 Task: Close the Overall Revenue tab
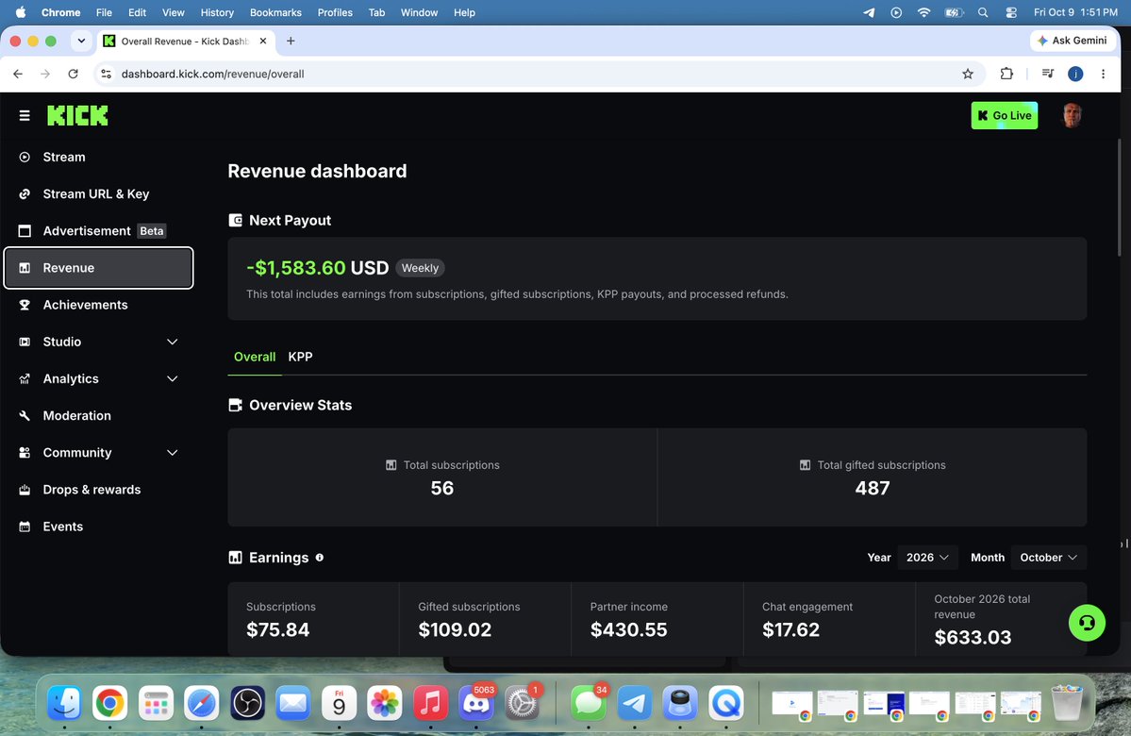263,42
